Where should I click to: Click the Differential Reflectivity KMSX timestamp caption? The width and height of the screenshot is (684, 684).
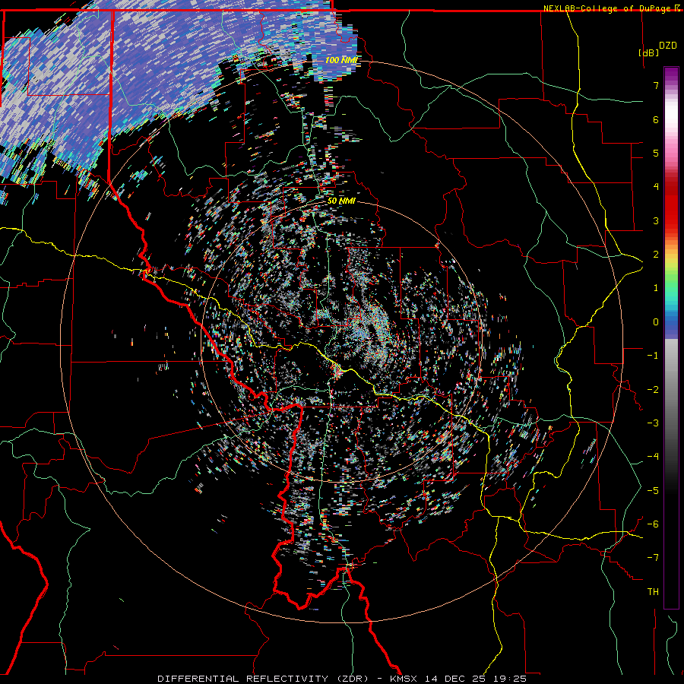[342, 679]
